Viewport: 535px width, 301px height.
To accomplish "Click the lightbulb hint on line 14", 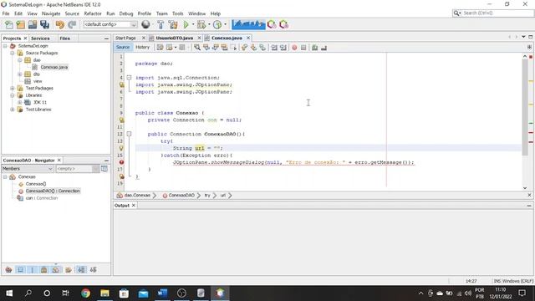I will click(x=121, y=148).
